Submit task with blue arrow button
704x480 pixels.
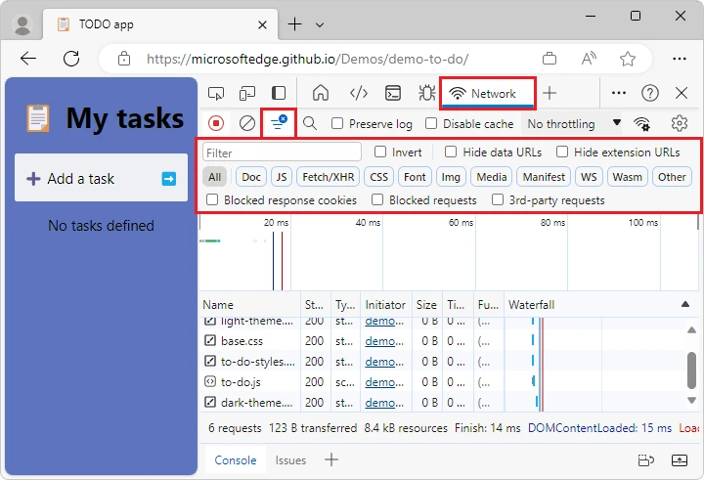169,179
